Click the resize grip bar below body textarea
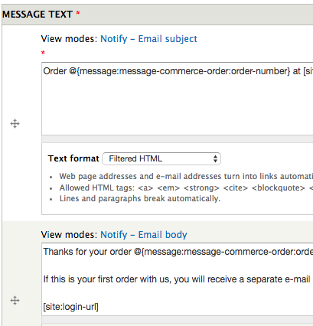 [178, 320]
